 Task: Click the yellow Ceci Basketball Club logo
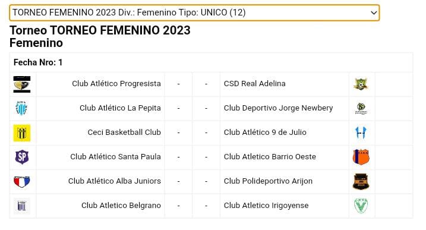pyautogui.click(x=22, y=133)
